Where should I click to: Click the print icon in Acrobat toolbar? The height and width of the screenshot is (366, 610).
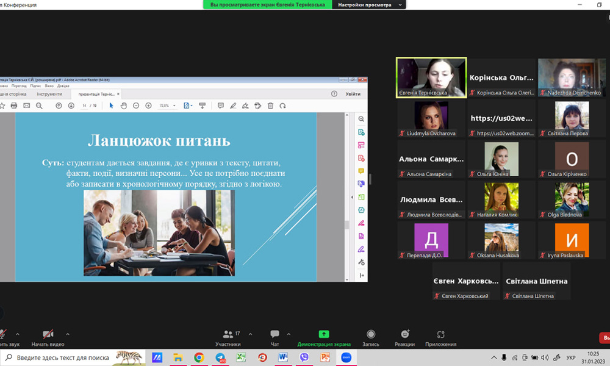pyautogui.click(x=13, y=106)
